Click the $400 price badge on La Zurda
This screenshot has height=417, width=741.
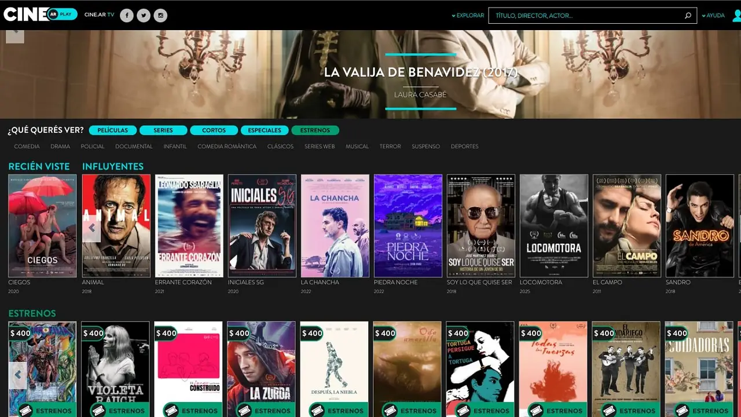coord(239,333)
